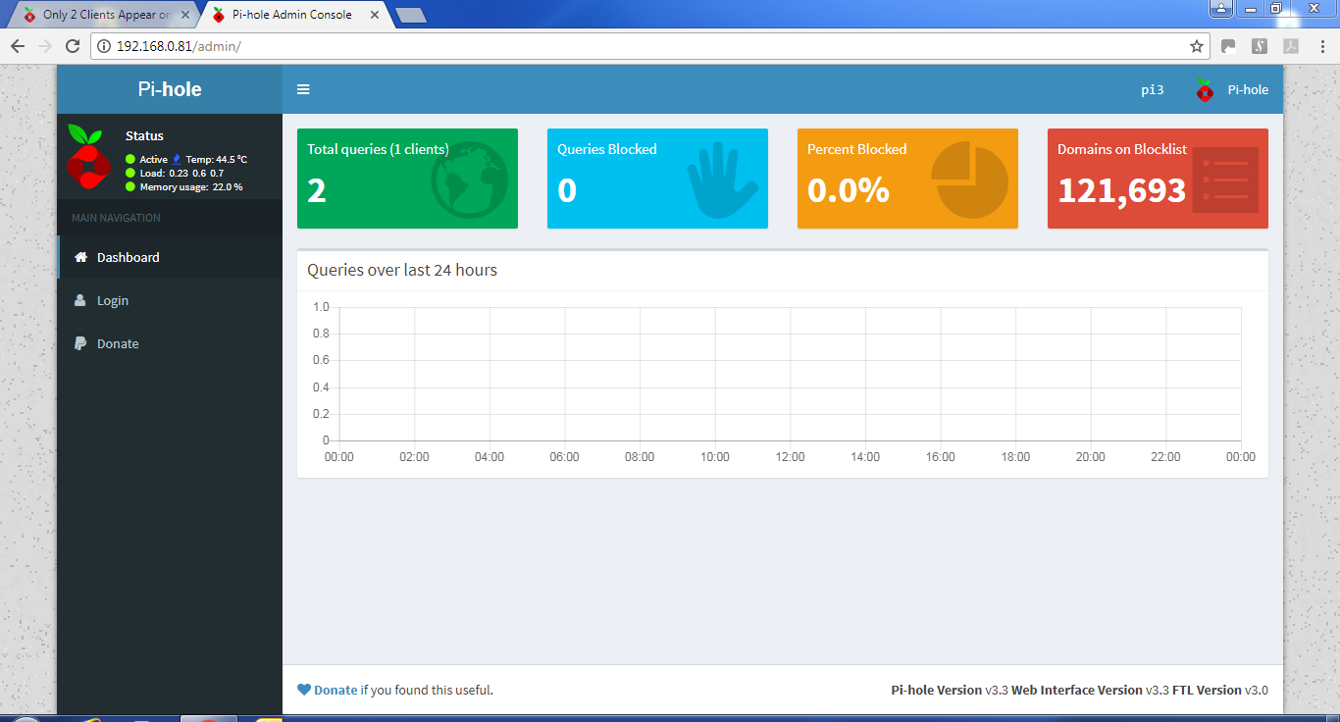
Task: Click the 'Domains on Blocklist' label
Action: [1122, 149]
